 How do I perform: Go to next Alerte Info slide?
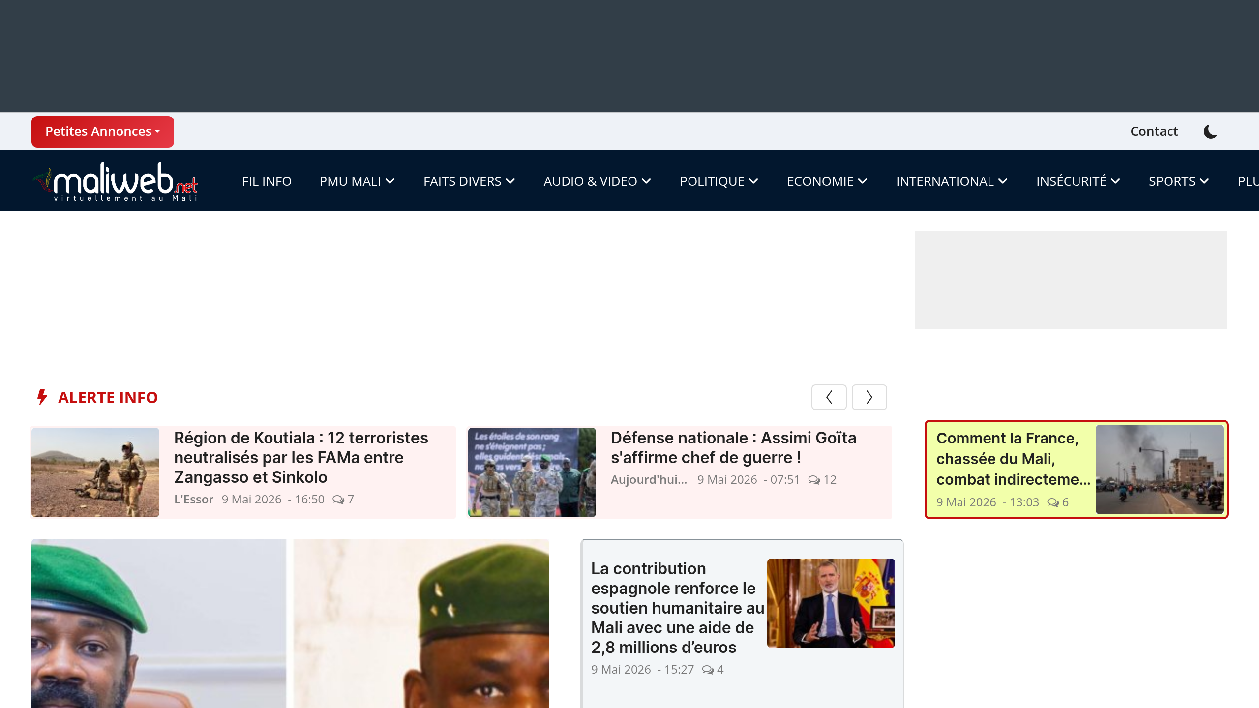click(x=869, y=397)
